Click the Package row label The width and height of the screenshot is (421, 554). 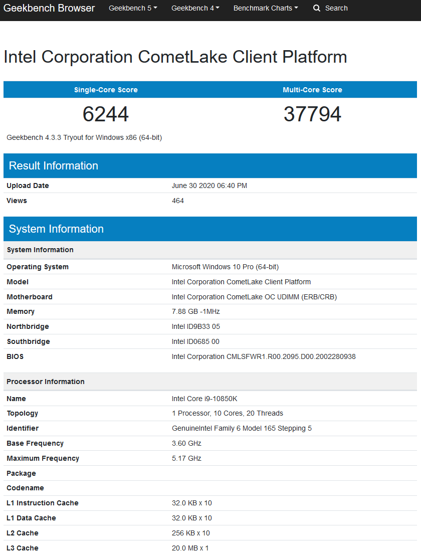point(21,473)
